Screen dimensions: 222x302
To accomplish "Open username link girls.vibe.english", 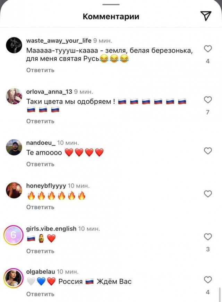I will [x=51, y=229].
